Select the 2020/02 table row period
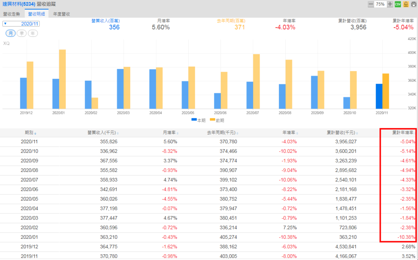This screenshot has height=260, width=418. tap(29, 227)
